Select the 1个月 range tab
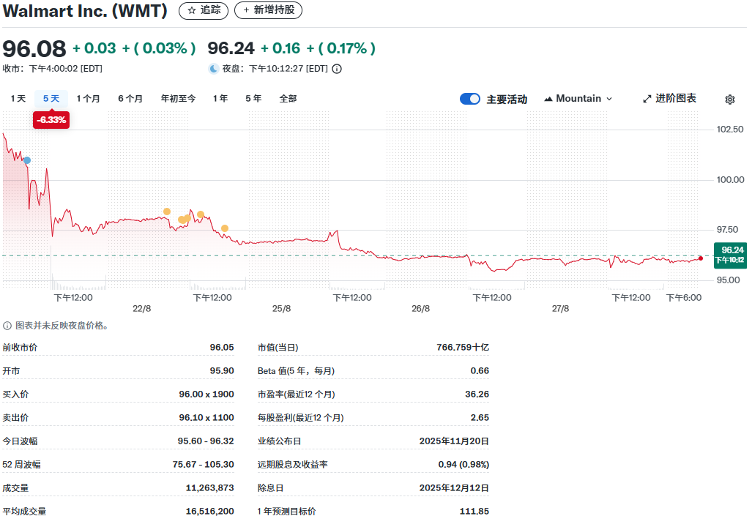Viewport: 752px width, 516px height. [89, 99]
